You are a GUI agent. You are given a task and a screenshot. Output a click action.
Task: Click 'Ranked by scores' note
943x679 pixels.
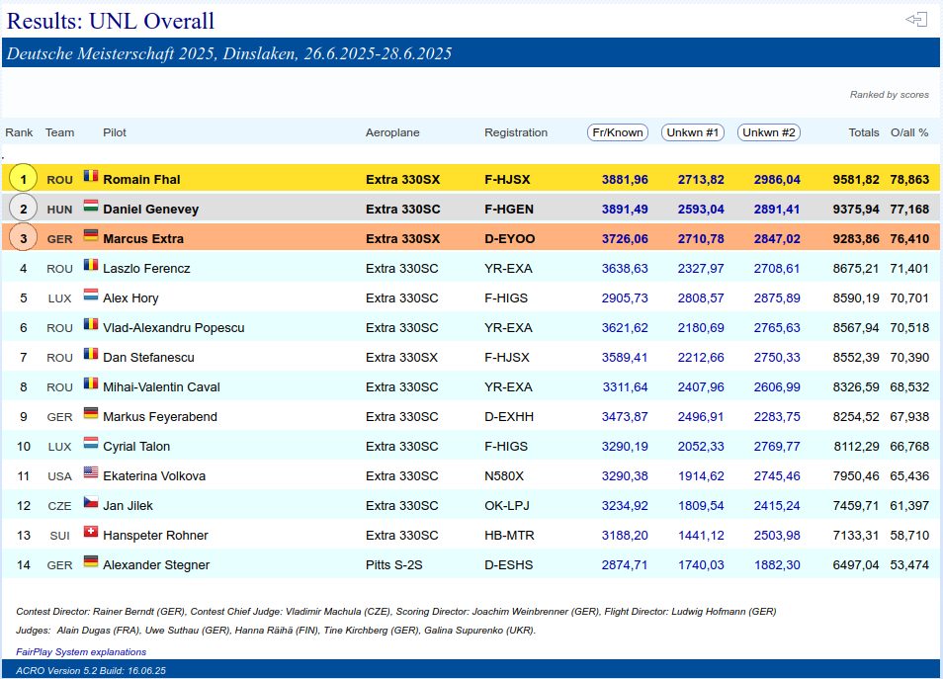coord(889,95)
